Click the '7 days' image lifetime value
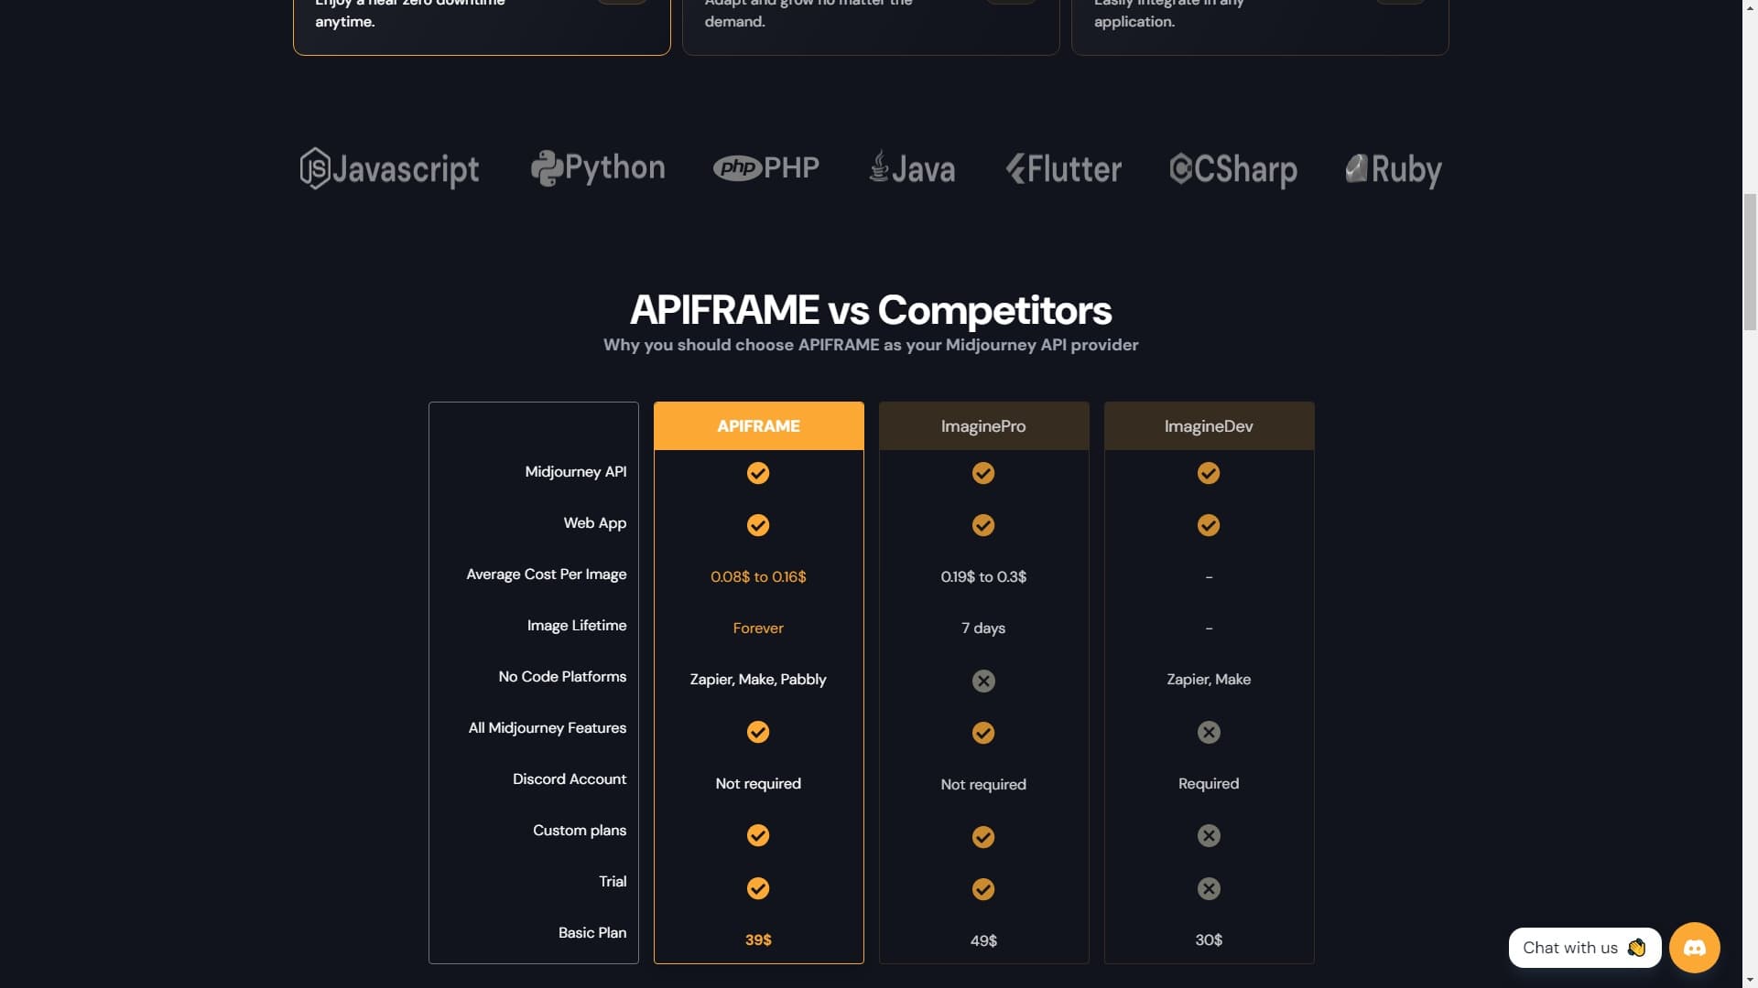The image size is (1758, 988). tap(983, 628)
